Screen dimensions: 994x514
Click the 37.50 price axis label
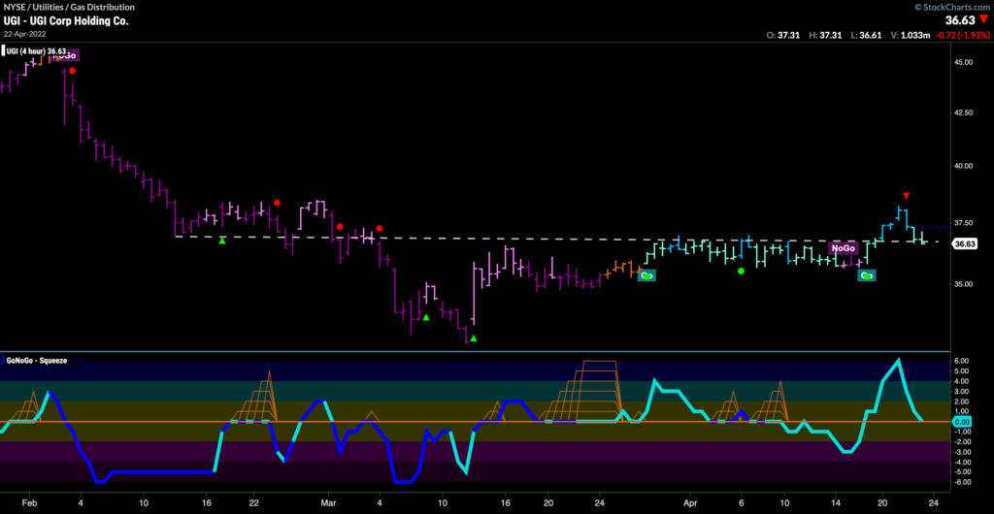(963, 222)
